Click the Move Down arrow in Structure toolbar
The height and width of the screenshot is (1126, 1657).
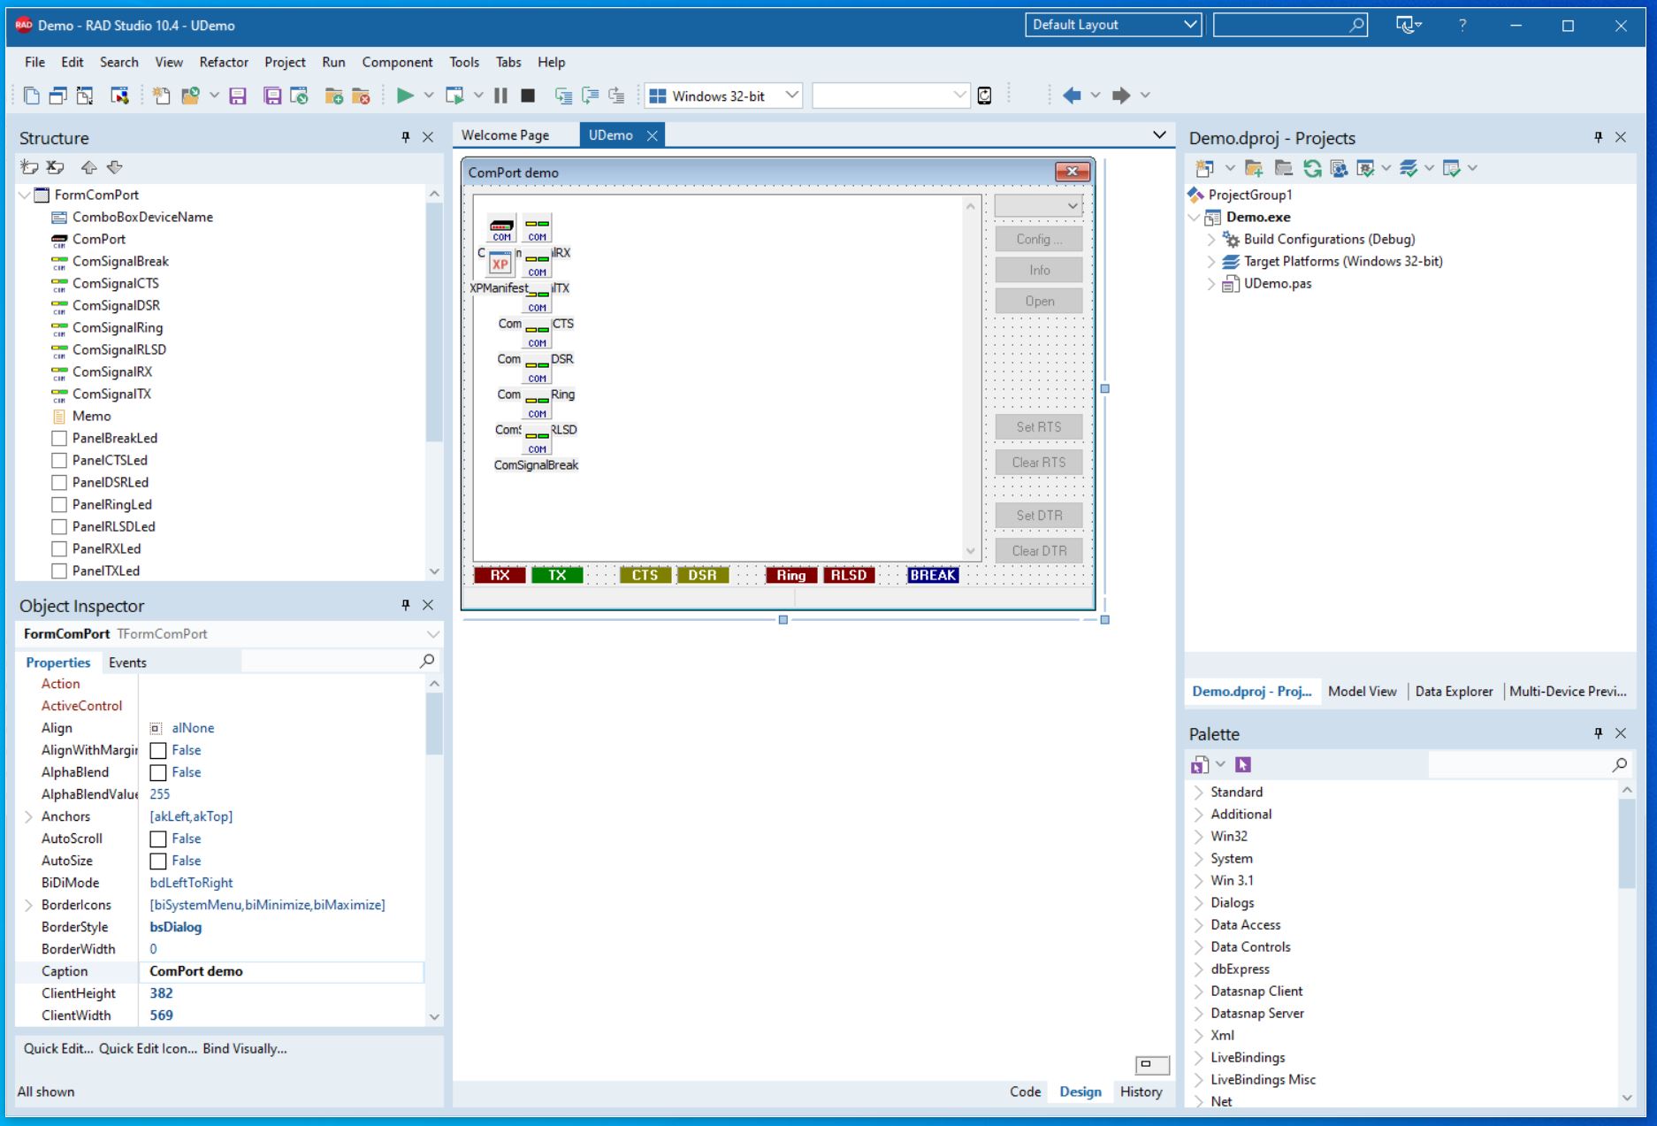[115, 167]
